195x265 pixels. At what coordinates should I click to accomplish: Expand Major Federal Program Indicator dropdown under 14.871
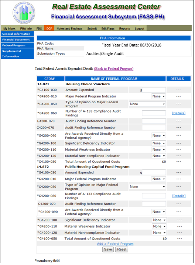coord(158,96)
